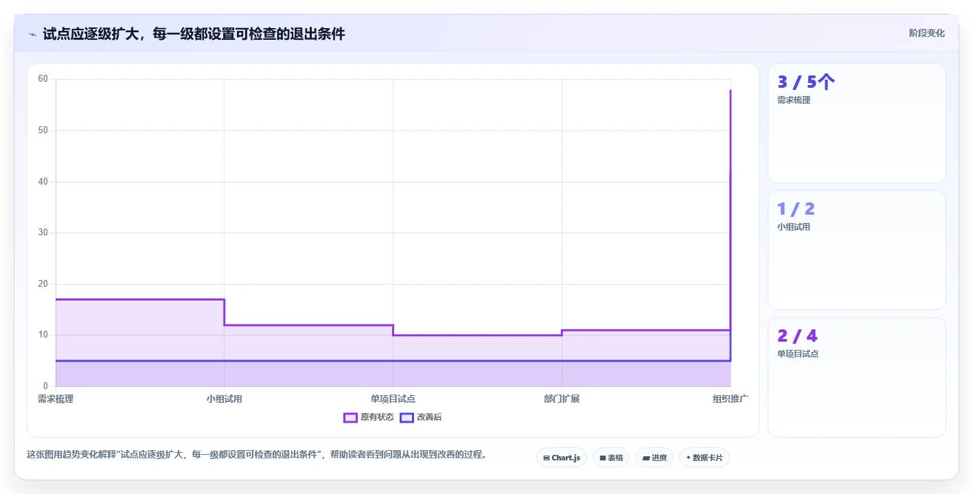The width and height of the screenshot is (973, 494).
Task: Click the 阶段变化 label in header
Action: 927,33
